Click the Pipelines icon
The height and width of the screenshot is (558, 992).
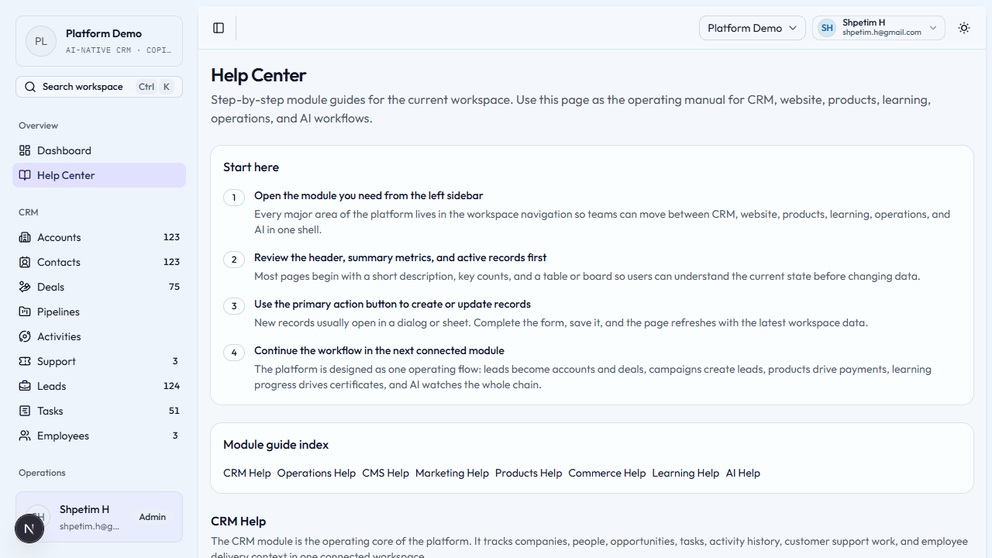[25, 312]
